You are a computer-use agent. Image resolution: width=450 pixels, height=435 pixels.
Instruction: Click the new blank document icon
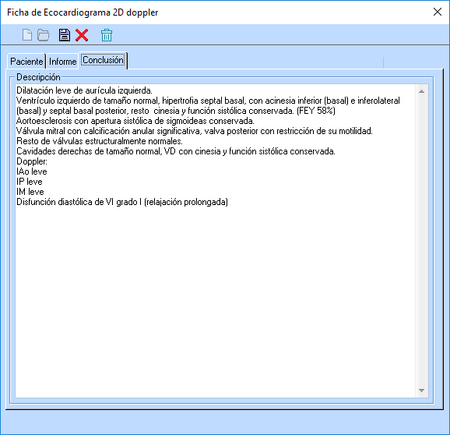click(27, 35)
